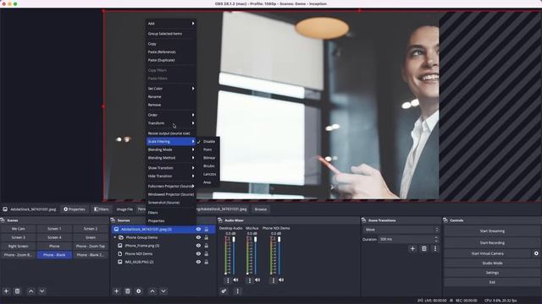Image resolution: width=542 pixels, height=304 pixels.
Task: Mute the Mic/Aux channel
Action: [x=257, y=280]
